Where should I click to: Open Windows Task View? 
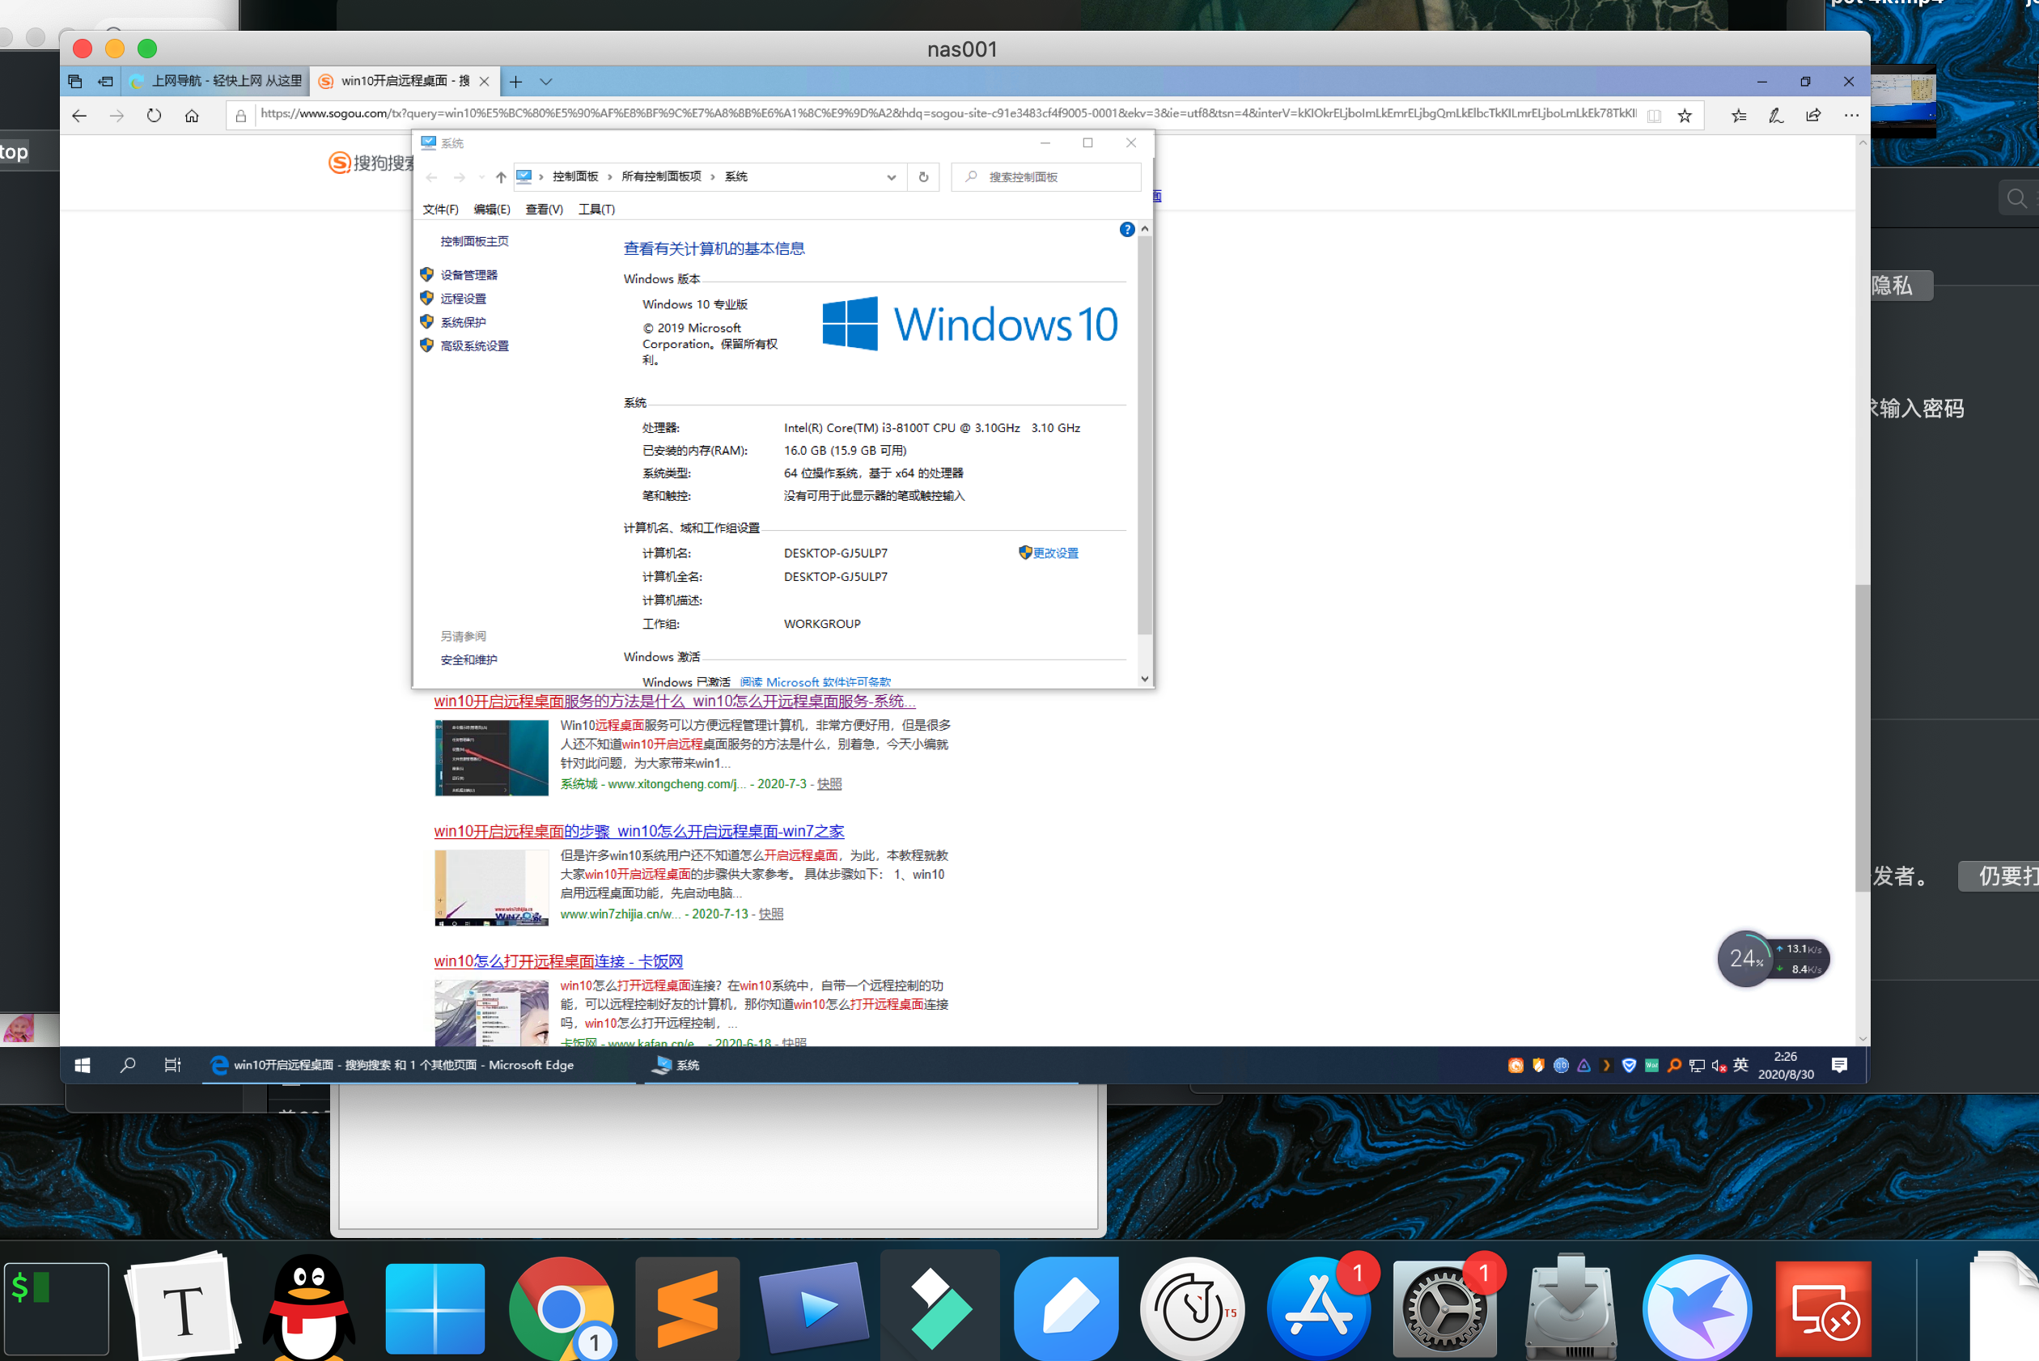(x=172, y=1065)
